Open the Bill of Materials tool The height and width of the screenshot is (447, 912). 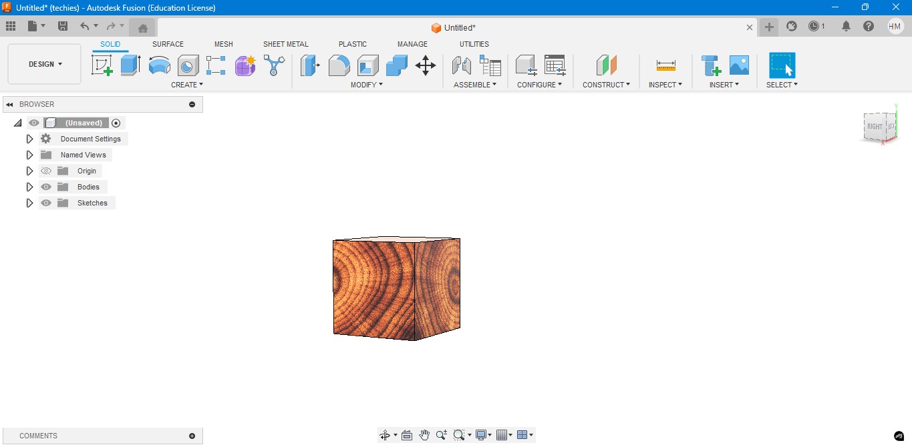point(490,65)
